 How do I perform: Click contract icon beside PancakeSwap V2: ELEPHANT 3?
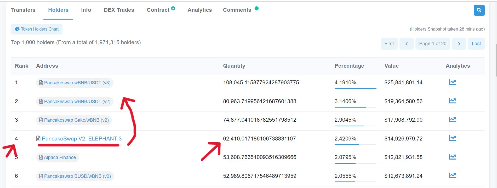pyautogui.click(x=38, y=139)
